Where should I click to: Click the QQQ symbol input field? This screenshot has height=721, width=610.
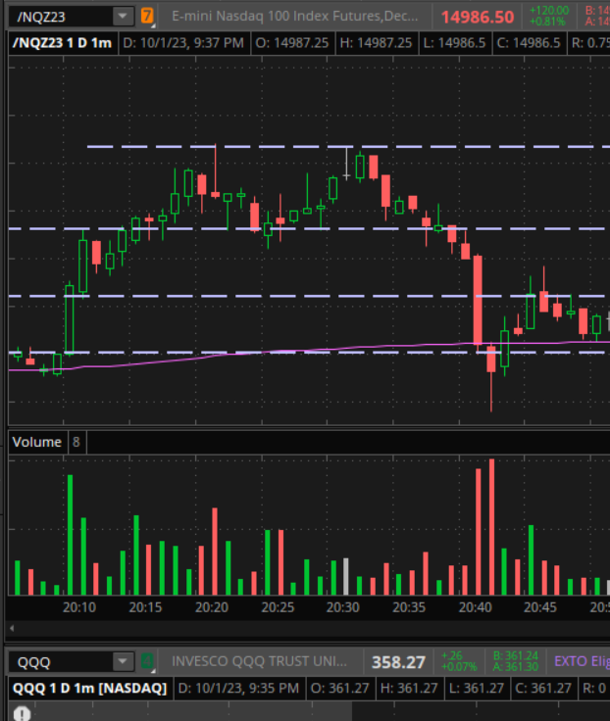pyautogui.click(x=57, y=661)
